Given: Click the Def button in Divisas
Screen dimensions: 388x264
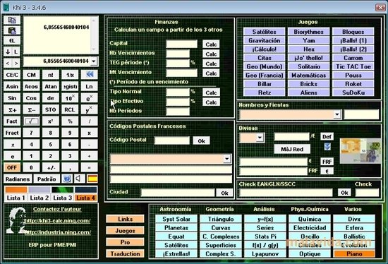Looking at the screenshot, I should click(327, 137).
